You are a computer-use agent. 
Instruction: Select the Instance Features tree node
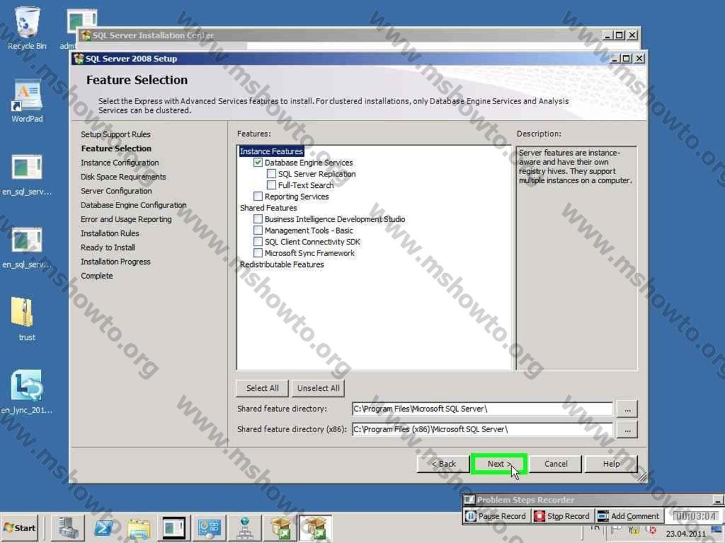point(271,151)
